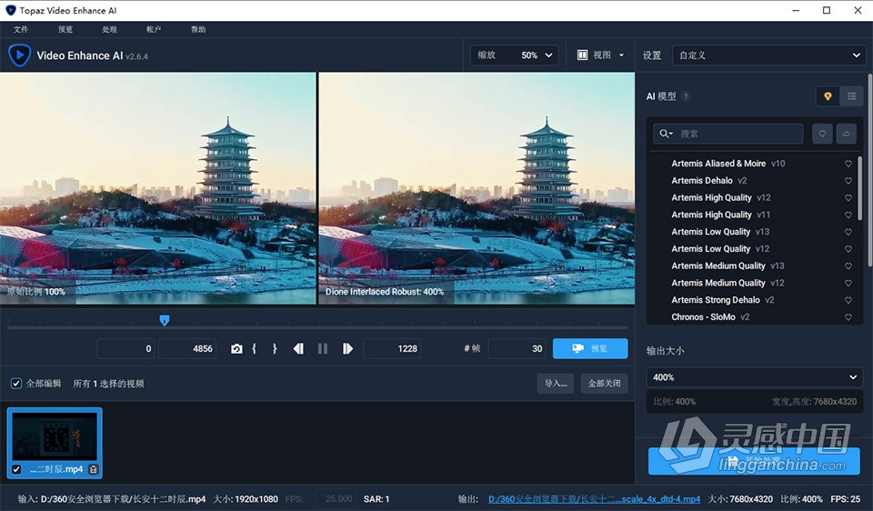Open the 帐户 menu
The width and height of the screenshot is (873, 511).
click(154, 29)
